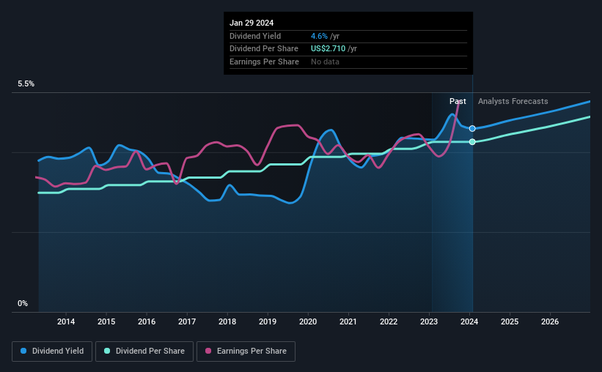Screen dimensions: 602x372
Task: Select the 2024 x-axis year label
Action: click(469, 321)
